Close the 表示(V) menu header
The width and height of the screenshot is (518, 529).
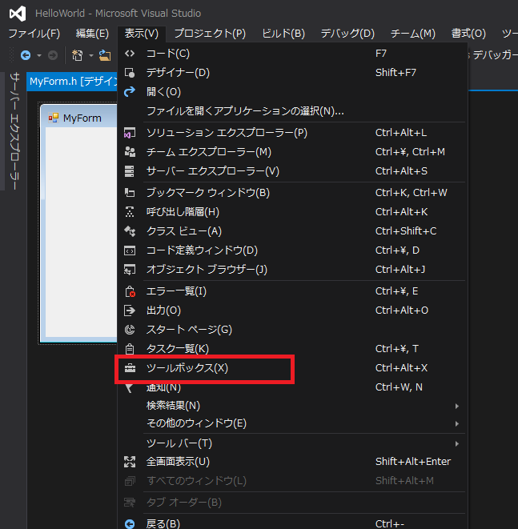click(142, 34)
